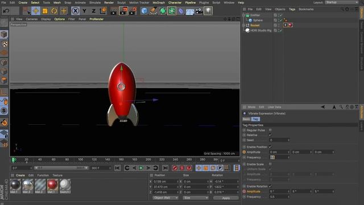Open the viewport Options menu
Screen dimensions: 364x205
tap(59, 19)
